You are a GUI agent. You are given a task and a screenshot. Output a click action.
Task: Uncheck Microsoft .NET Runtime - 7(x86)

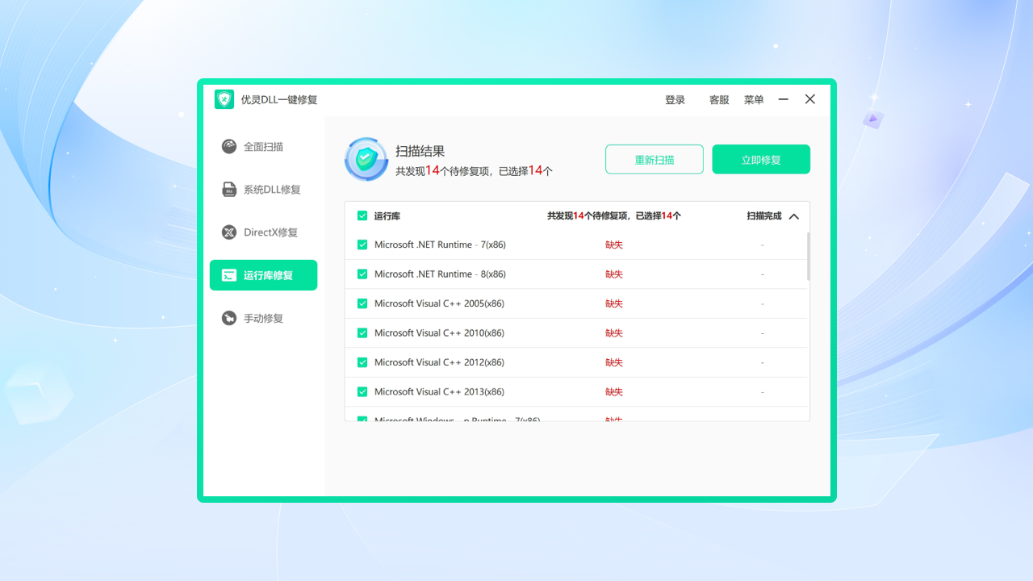[x=362, y=244]
